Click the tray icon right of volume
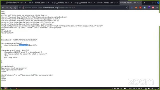 click(x=152, y=88)
